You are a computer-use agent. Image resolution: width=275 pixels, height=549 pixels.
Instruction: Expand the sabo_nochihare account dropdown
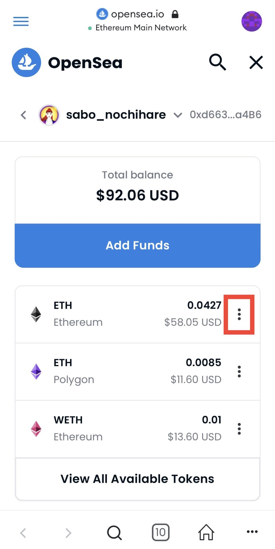tap(178, 115)
